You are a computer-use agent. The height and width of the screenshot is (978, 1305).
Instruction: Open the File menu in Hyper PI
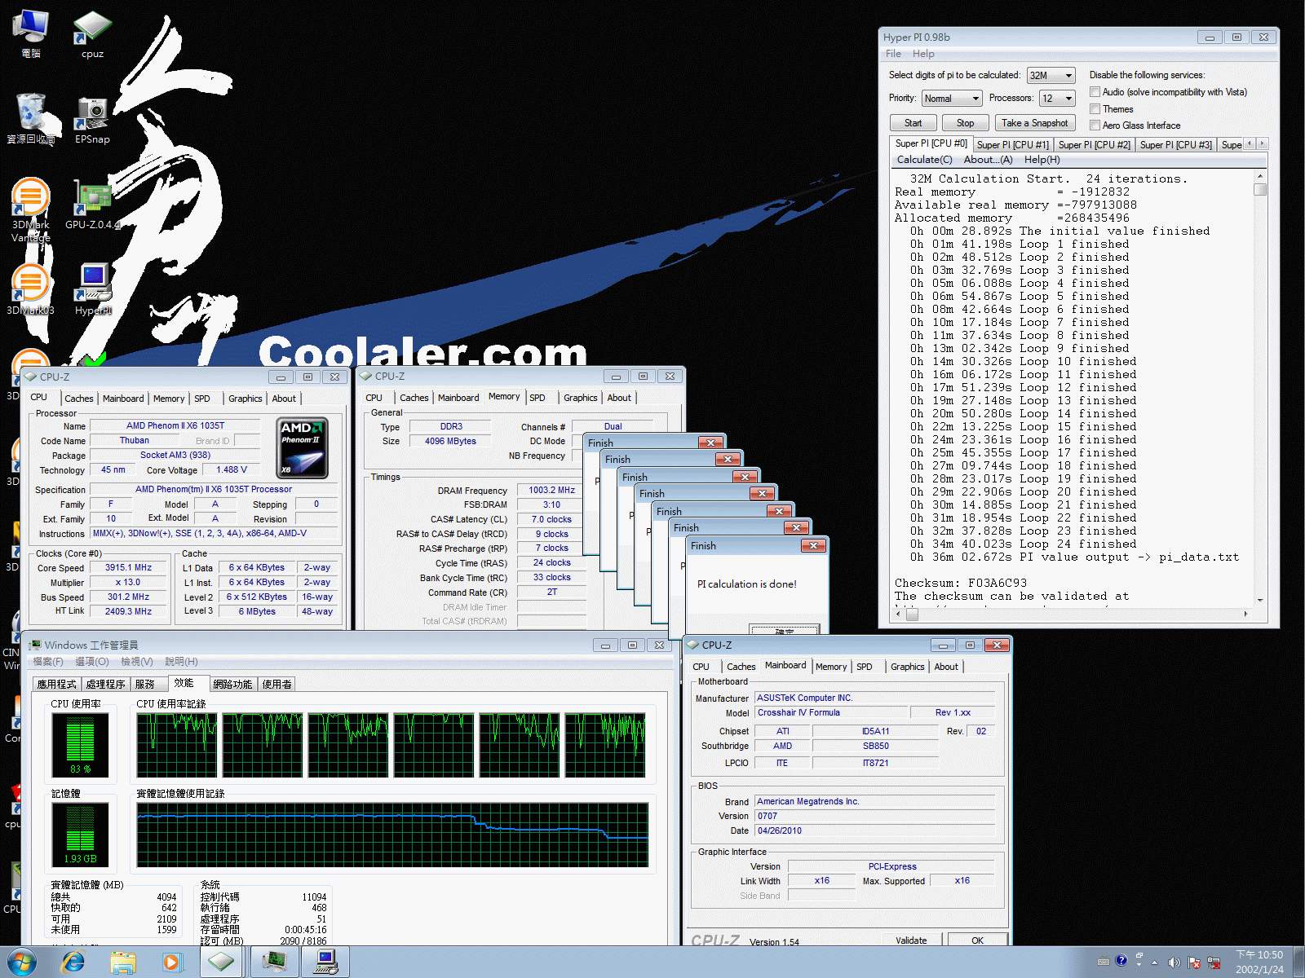894,54
